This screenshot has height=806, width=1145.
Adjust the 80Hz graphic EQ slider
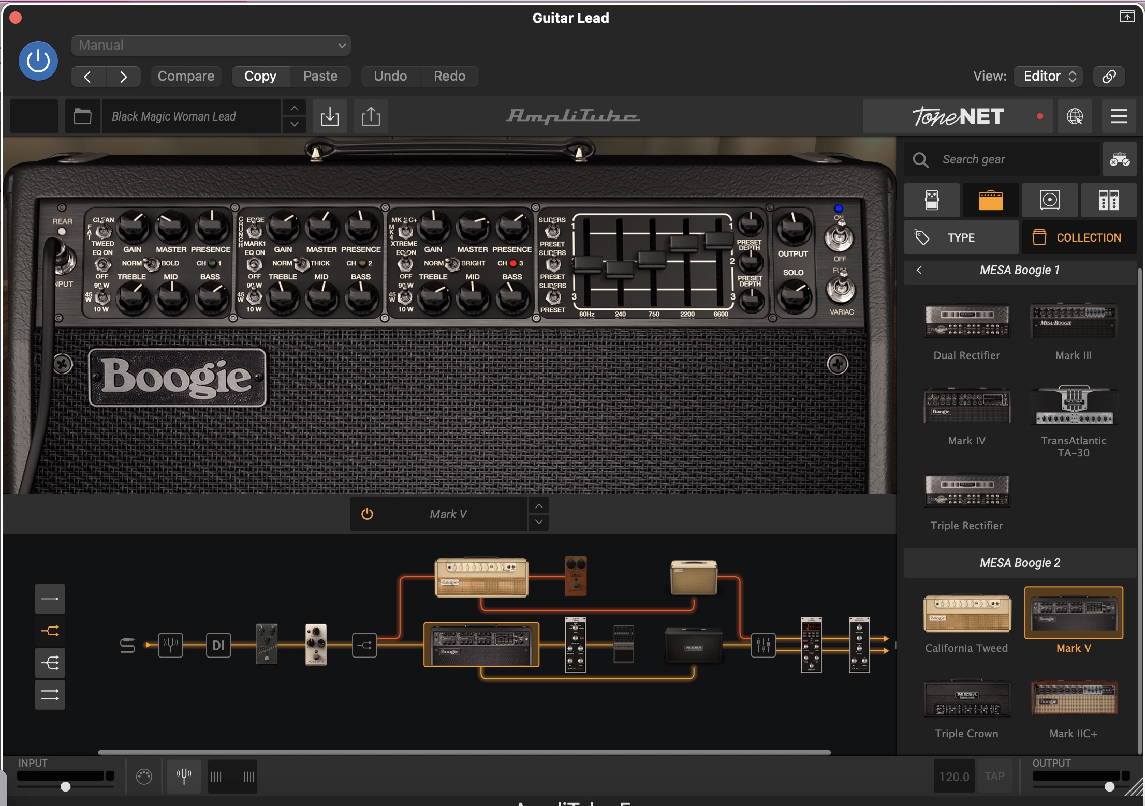[587, 264]
